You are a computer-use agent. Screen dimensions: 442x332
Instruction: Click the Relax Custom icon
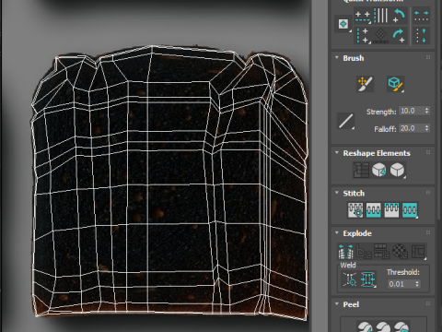pyautogui.click(x=397, y=170)
